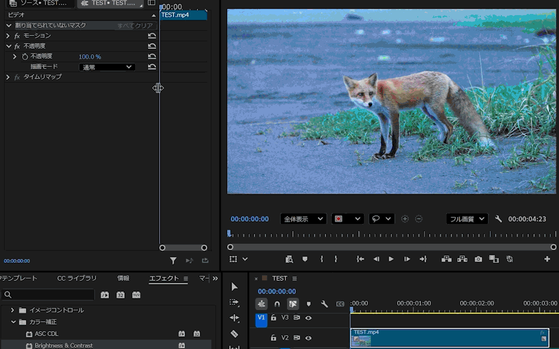Screen dimensions: 559x349
Task: Click the Go to In point button
Action: (x=360, y=259)
